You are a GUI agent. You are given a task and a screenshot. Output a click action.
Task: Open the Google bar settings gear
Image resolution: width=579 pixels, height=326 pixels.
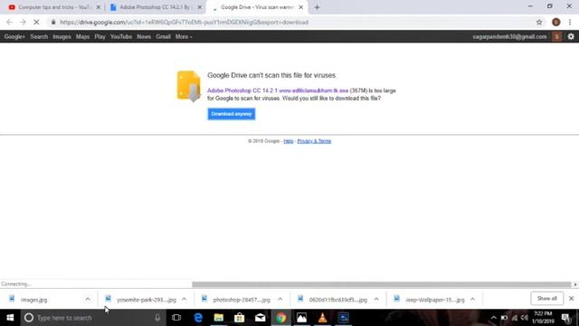571,36
